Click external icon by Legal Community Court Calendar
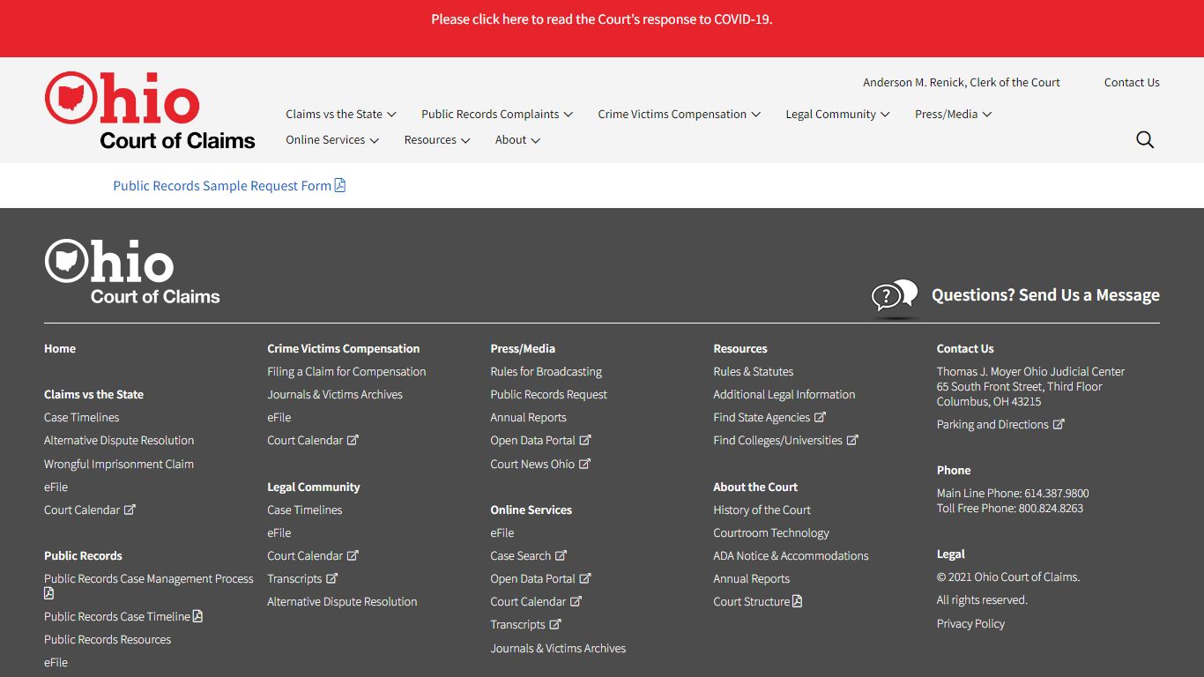This screenshot has width=1204, height=677. [353, 555]
